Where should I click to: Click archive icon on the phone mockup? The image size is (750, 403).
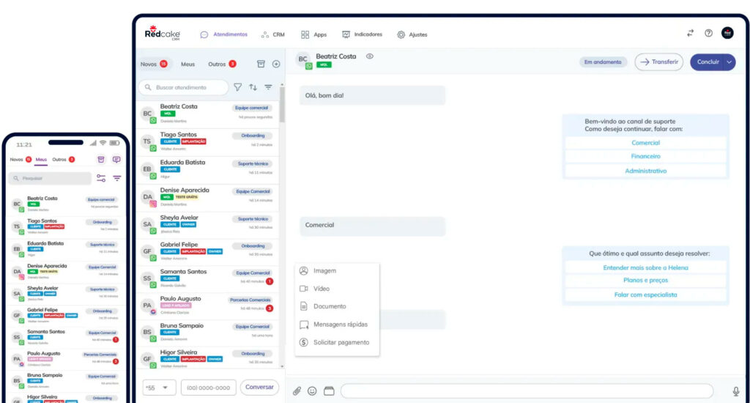pyautogui.click(x=101, y=160)
